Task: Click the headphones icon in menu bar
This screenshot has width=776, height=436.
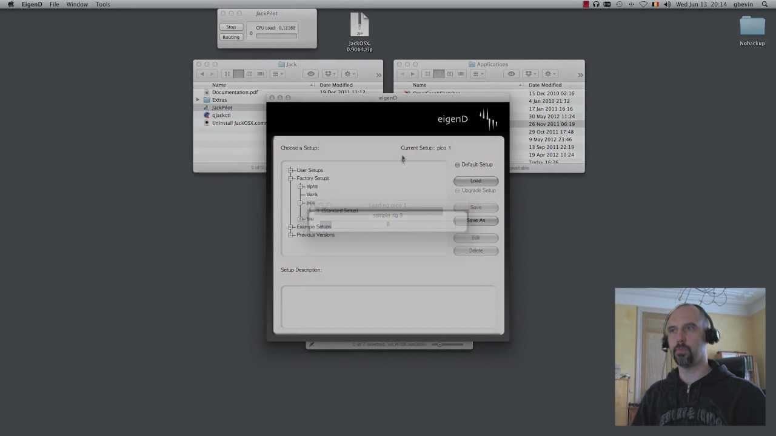Action: (x=596, y=4)
